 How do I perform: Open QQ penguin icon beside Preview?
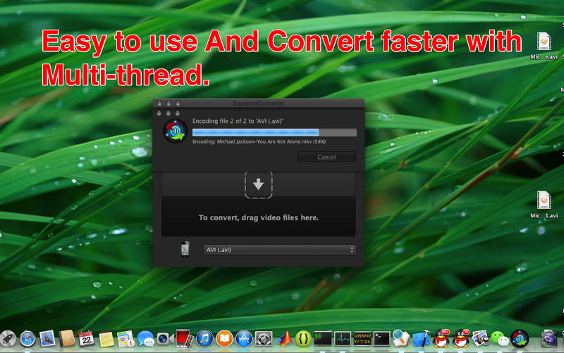coord(461,338)
